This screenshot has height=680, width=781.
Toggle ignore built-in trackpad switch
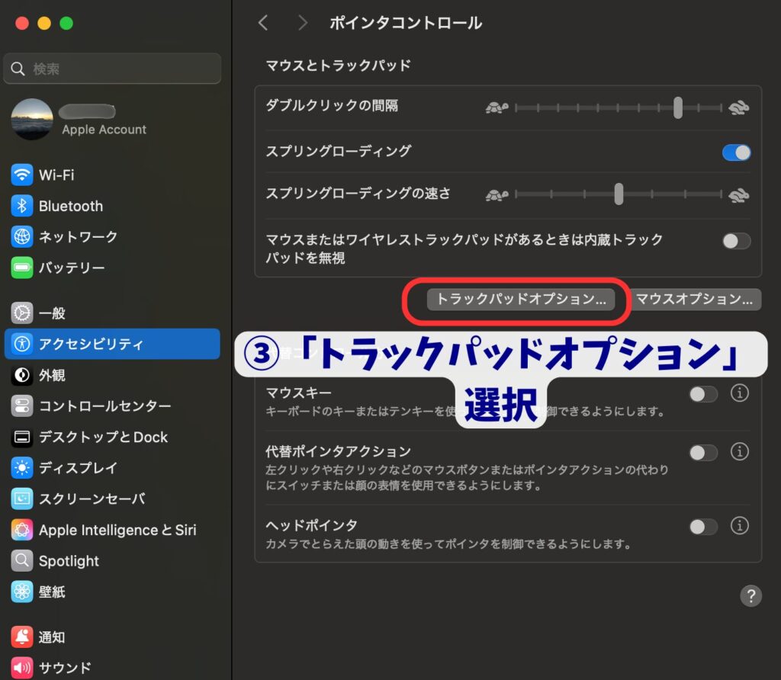pos(736,241)
